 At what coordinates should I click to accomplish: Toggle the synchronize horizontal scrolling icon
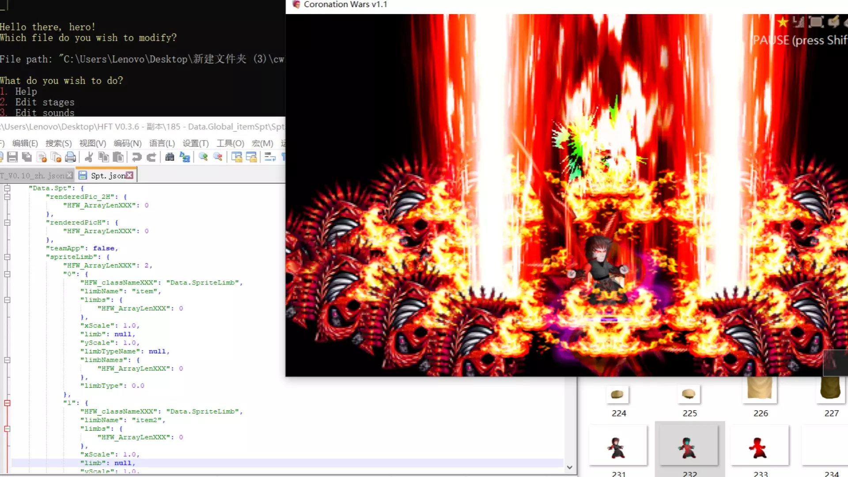[251, 157]
